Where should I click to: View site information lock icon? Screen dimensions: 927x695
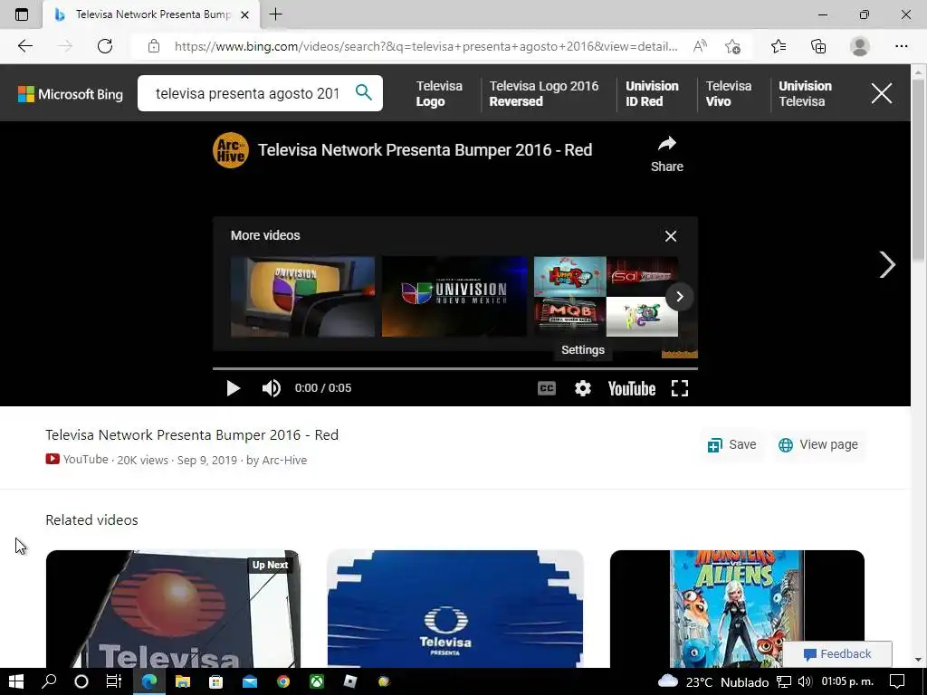[x=154, y=46]
